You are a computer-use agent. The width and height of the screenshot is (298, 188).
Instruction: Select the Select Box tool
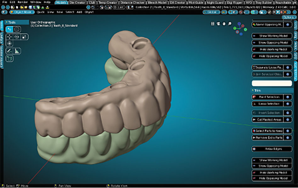[9, 29]
